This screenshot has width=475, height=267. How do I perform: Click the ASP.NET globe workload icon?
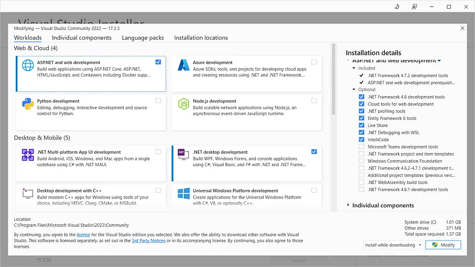tap(28, 66)
